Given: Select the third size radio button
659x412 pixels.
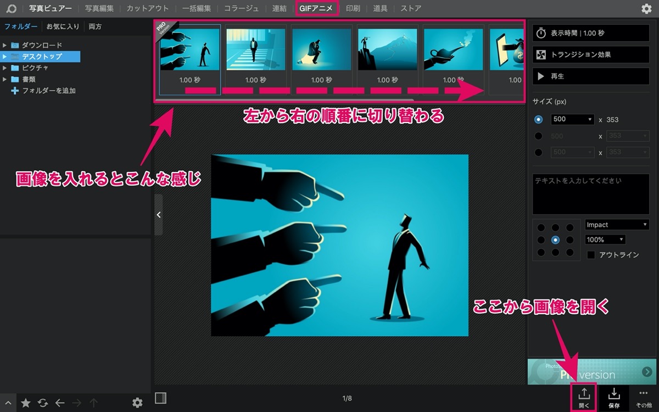Looking at the screenshot, I should point(539,152).
